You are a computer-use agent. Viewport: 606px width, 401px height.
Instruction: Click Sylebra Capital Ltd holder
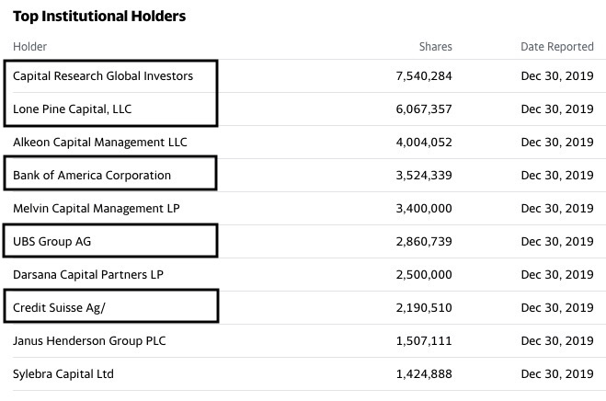pyautogui.click(x=63, y=373)
